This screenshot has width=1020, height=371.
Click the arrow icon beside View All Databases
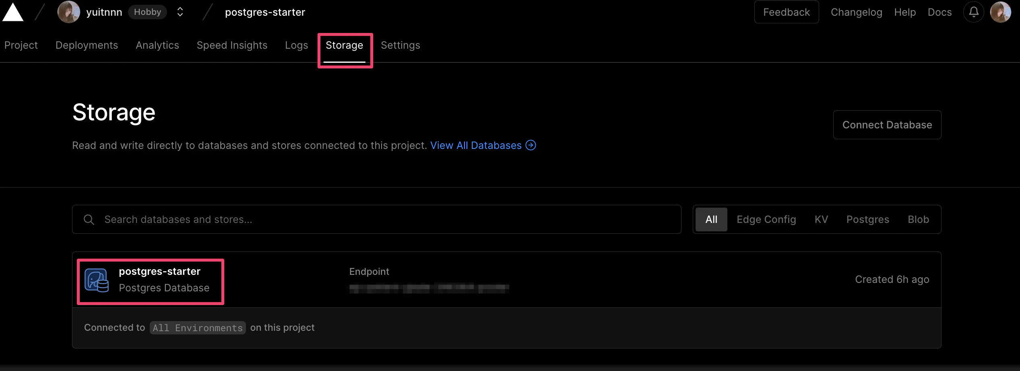531,145
